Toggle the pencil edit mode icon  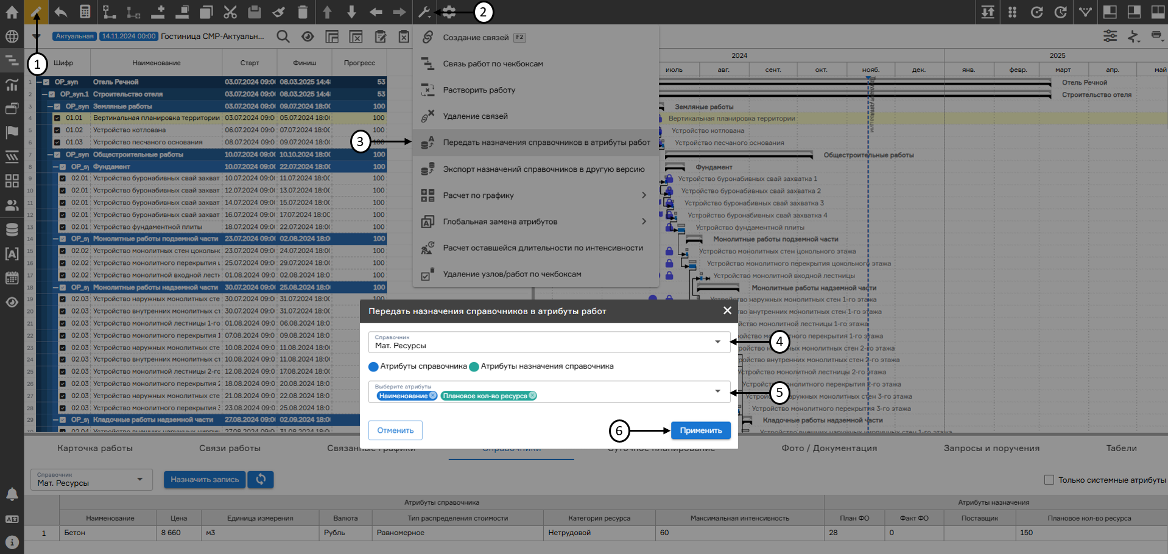tap(37, 12)
